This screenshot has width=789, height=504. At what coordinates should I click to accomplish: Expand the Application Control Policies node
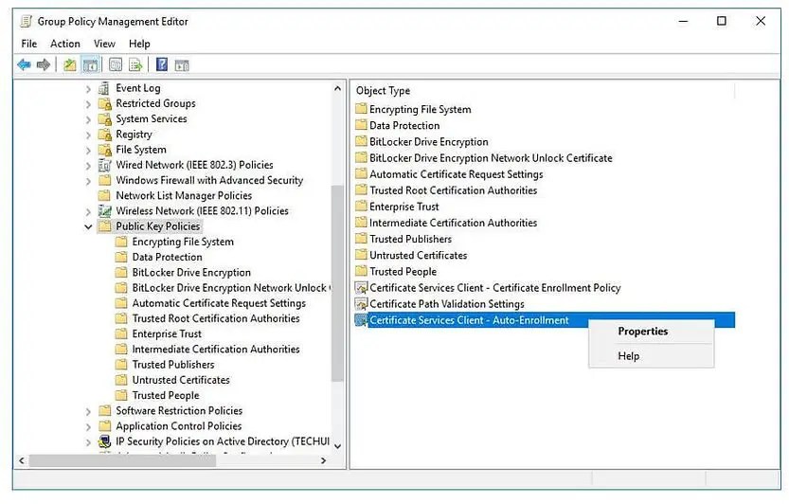88,427
